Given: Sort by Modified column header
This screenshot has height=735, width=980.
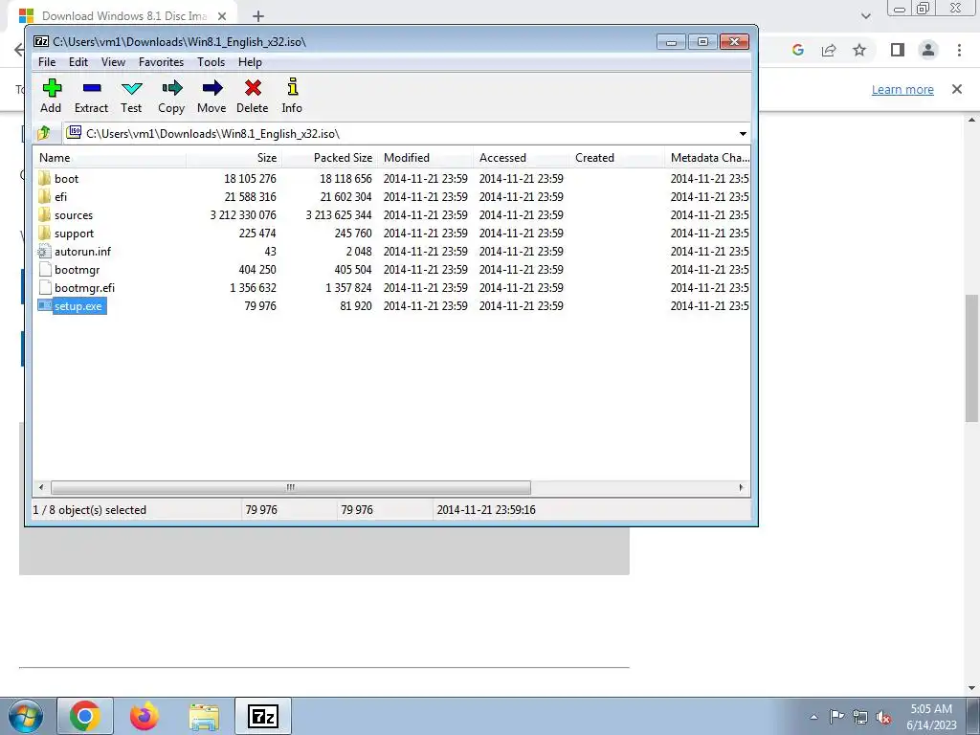Looking at the screenshot, I should [425, 158].
